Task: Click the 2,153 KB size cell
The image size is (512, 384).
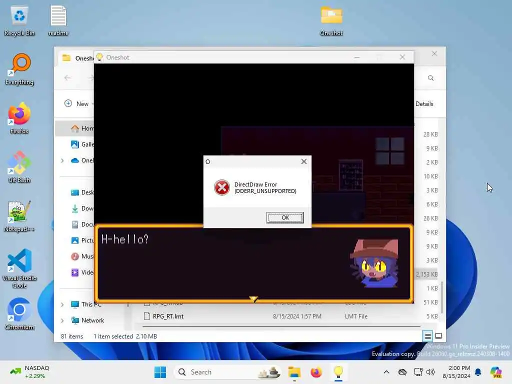Action: tap(426, 274)
